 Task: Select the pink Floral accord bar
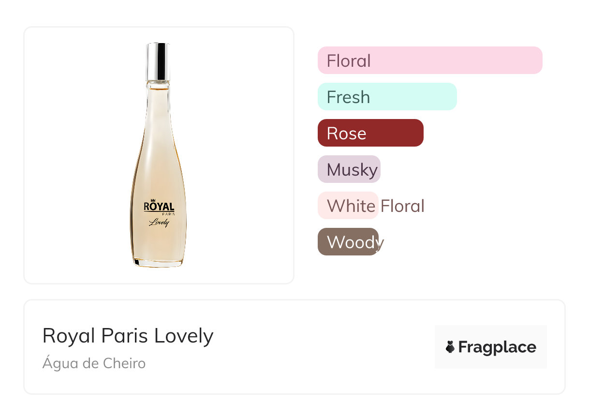[429, 60]
